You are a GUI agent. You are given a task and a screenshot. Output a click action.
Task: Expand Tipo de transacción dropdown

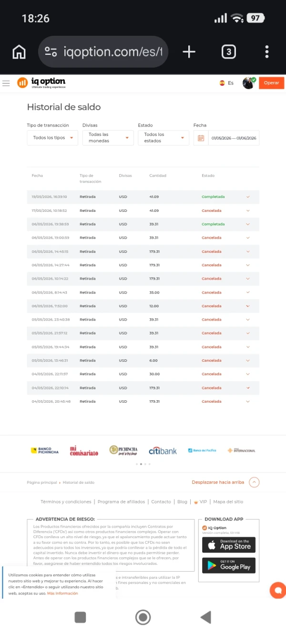tap(52, 138)
